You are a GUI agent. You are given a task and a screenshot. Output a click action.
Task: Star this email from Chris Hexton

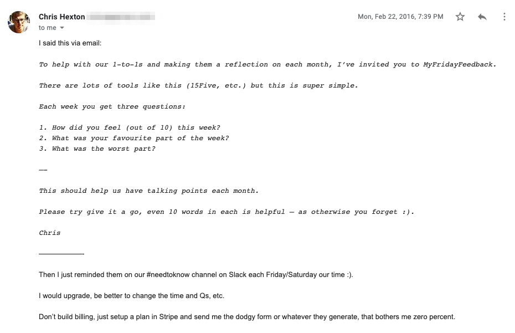(460, 17)
